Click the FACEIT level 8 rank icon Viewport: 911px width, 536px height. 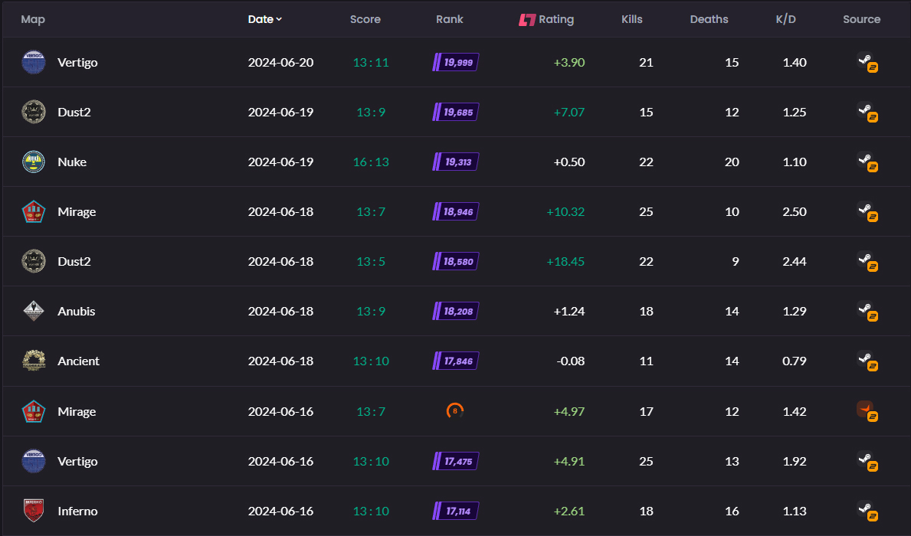(455, 411)
